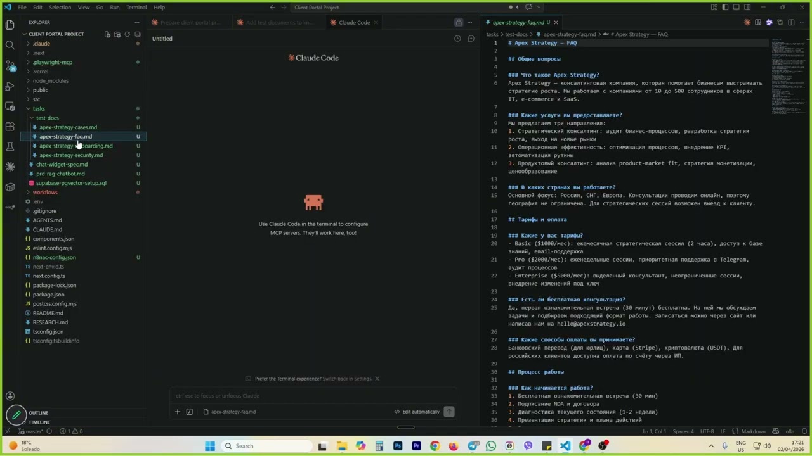Viewport: 812px width, 456px height.
Task: Click attached apex-strategy-faq.md context chip
Action: pos(230,412)
